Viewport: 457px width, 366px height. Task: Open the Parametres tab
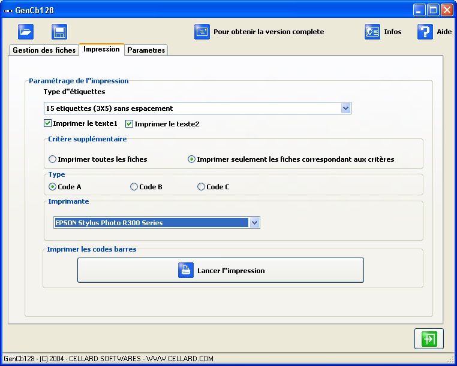[146, 50]
